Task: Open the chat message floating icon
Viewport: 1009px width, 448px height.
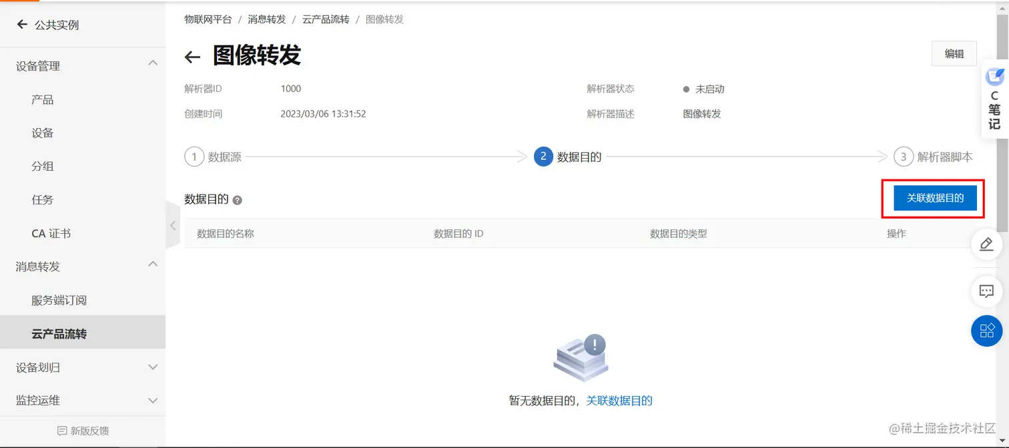Action: tap(986, 291)
